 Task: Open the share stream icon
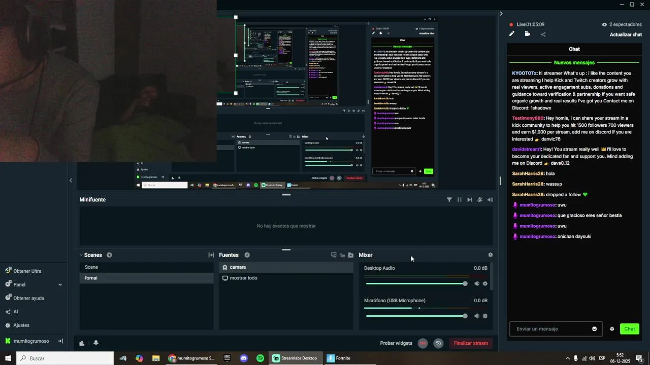coord(543,34)
